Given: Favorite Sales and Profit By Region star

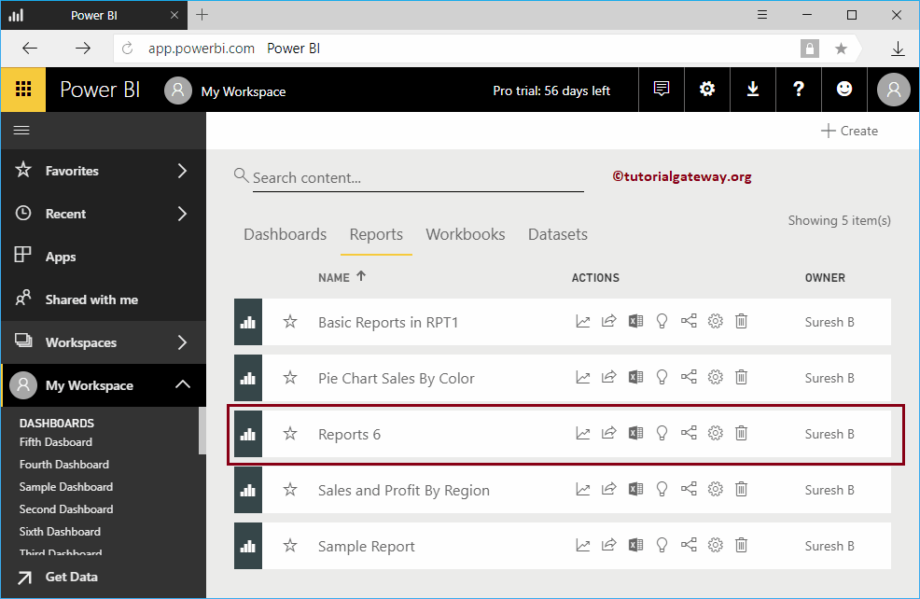Looking at the screenshot, I should pos(290,489).
